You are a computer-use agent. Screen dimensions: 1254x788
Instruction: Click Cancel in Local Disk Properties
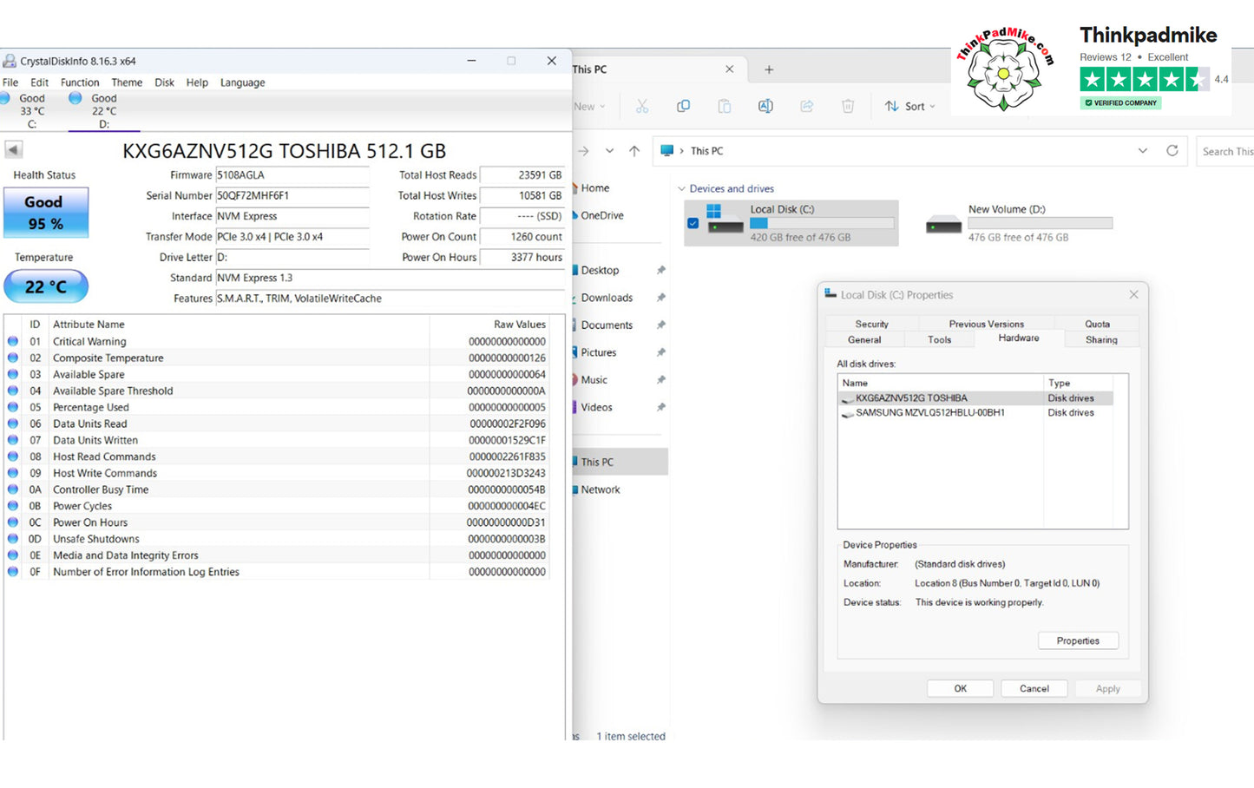(x=1034, y=688)
